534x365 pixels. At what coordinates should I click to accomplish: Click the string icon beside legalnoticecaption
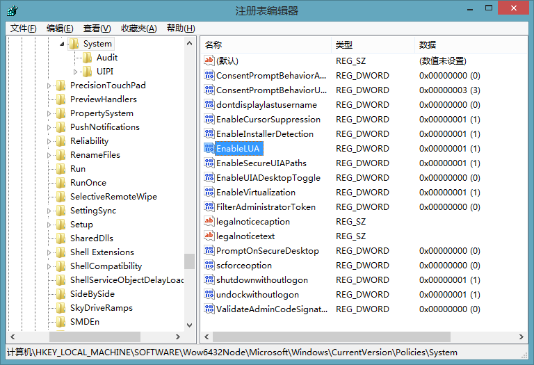point(209,221)
